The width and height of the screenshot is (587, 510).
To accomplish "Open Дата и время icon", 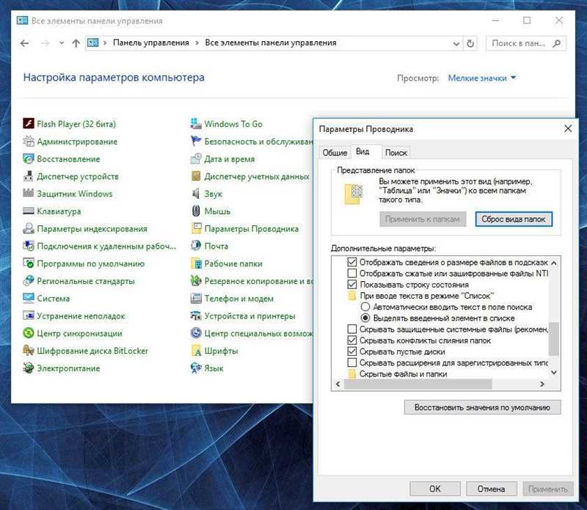I will coord(196,159).
